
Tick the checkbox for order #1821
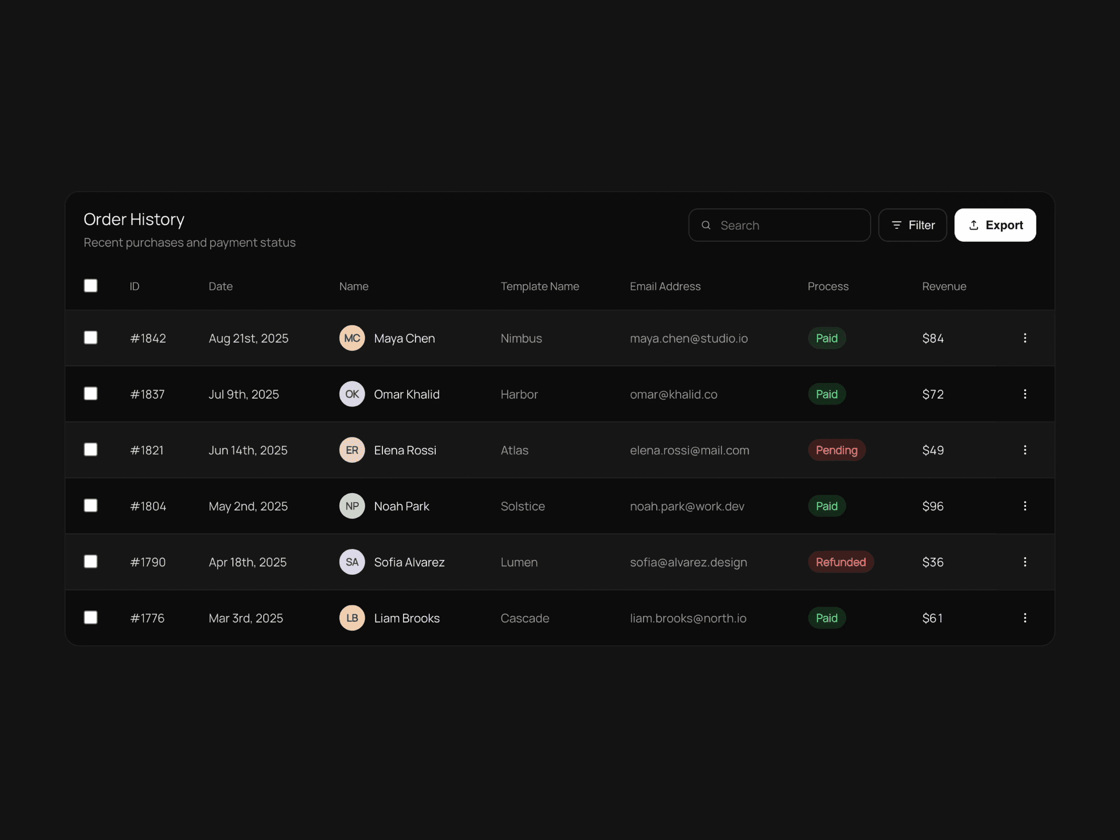point(91,450)
